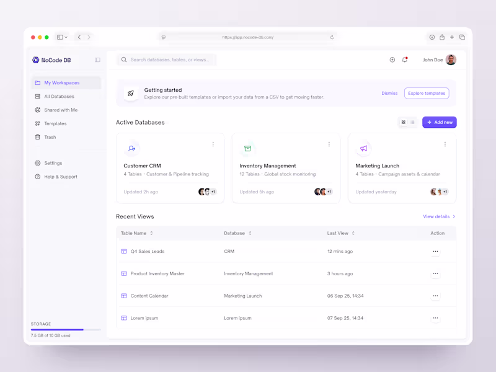Click the storage usage progress bar
Screen dimensions: 496x372
click(65, 329)
